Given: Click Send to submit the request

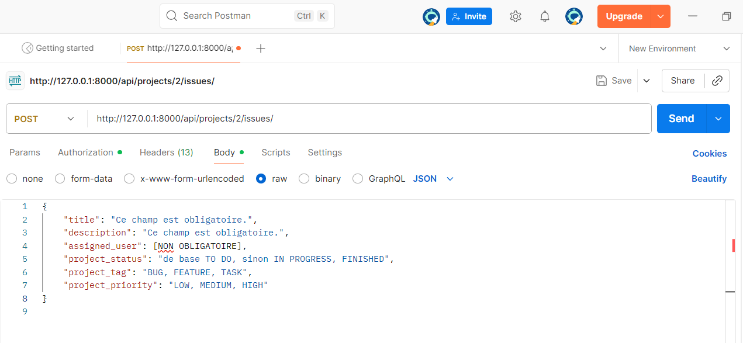Looking at the screenshot, I should [x=680, y=119].
